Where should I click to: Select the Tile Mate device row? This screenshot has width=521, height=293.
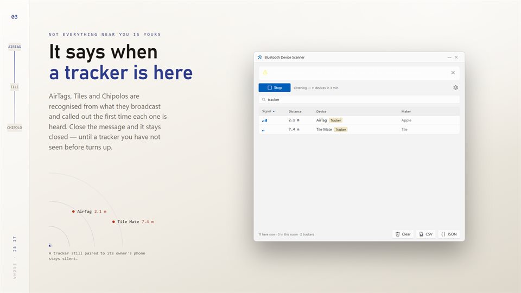pos(359,130)
